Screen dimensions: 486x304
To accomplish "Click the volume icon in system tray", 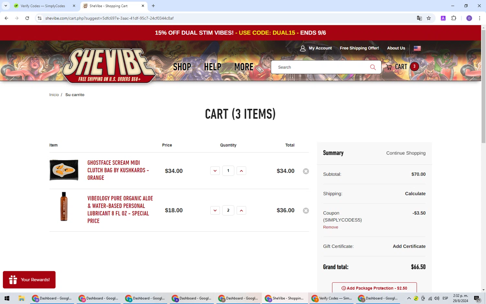I will 437,298.
